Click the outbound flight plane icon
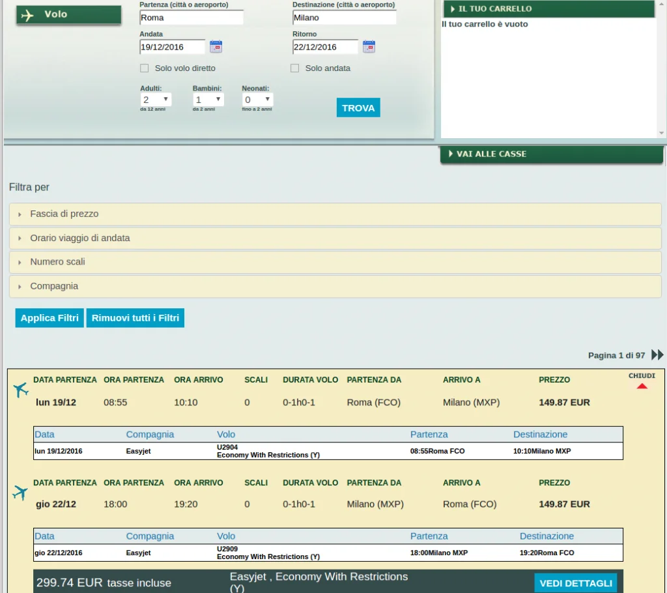The height and width of the screenshot is (593, 667). tap(20, 389)
